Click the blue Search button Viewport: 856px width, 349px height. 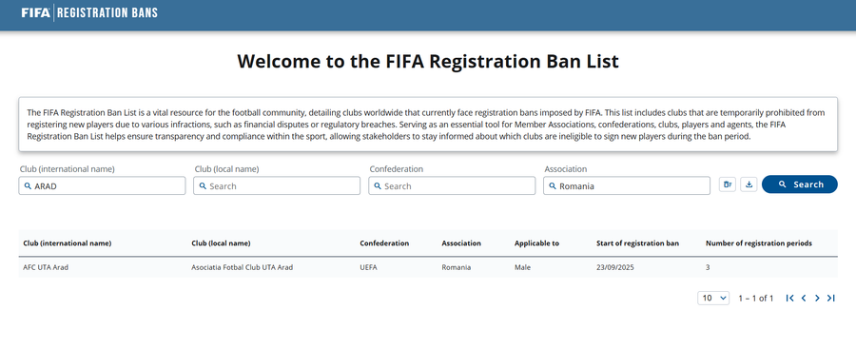(800, 184)
